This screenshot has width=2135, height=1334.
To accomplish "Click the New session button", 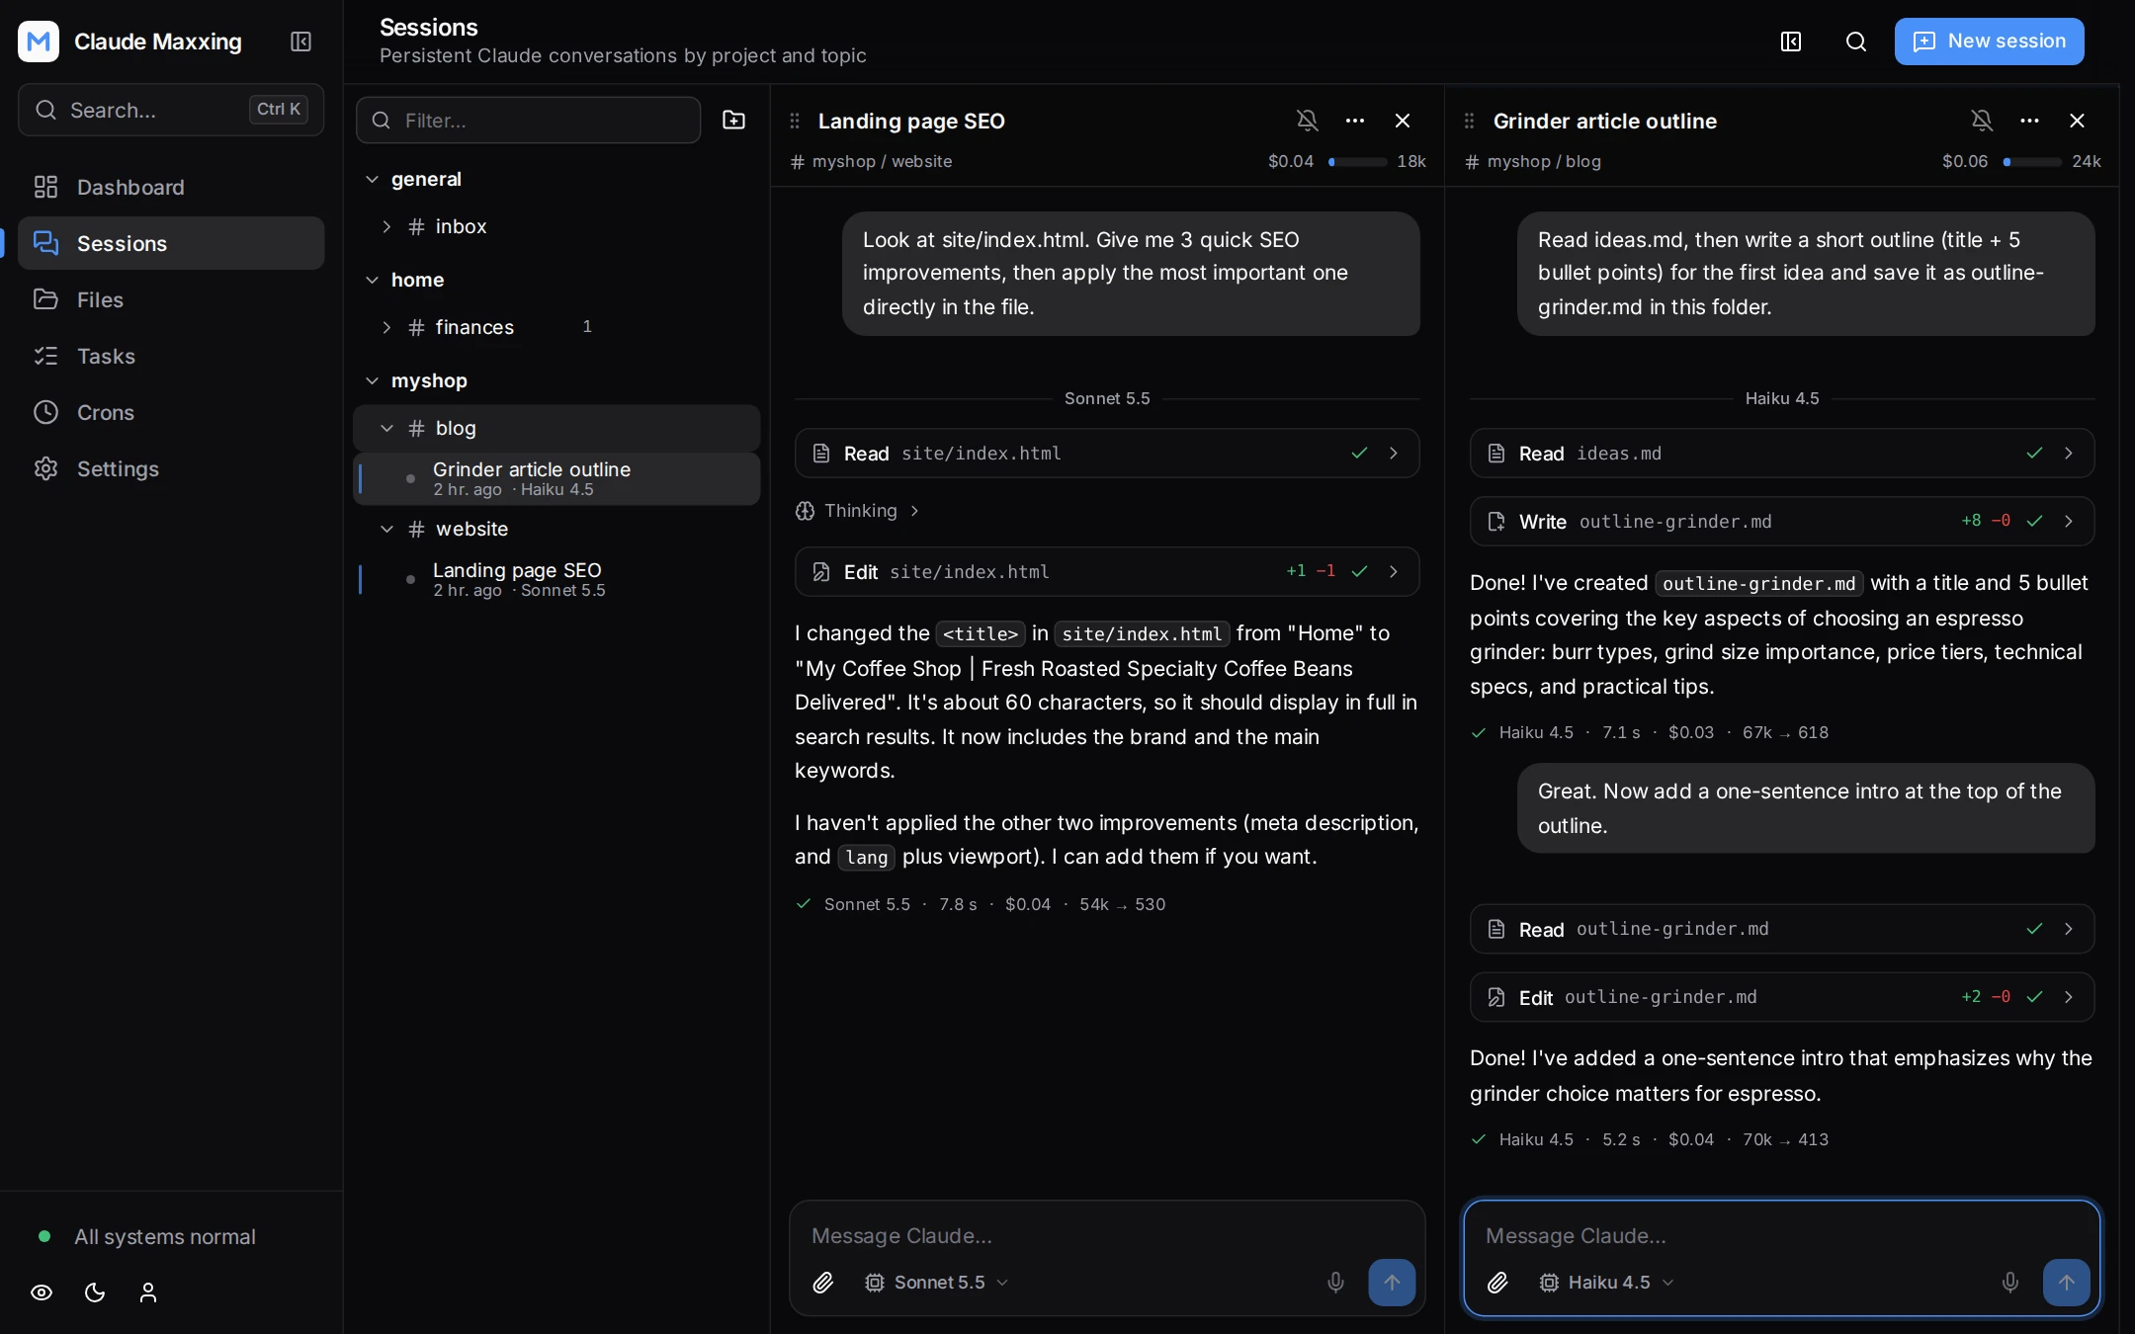I will [1989, 42].
